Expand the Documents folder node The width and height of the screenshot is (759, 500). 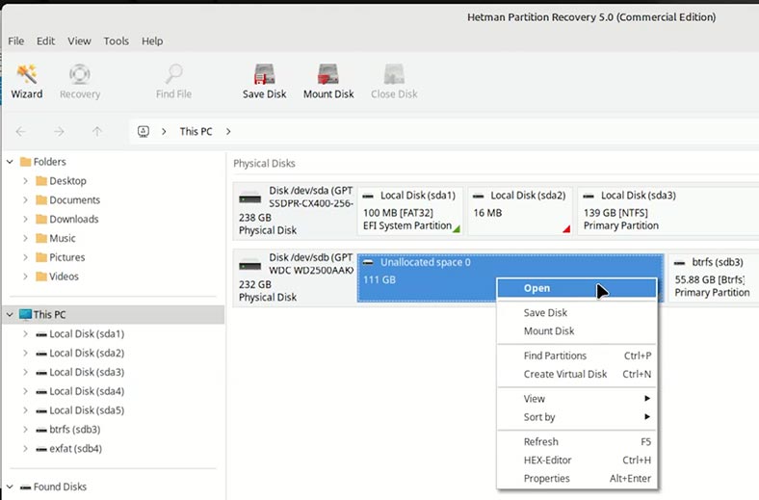coord(25,199)
